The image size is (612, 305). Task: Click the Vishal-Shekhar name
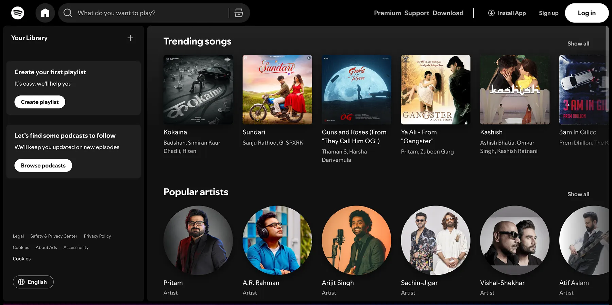point(502,283)
